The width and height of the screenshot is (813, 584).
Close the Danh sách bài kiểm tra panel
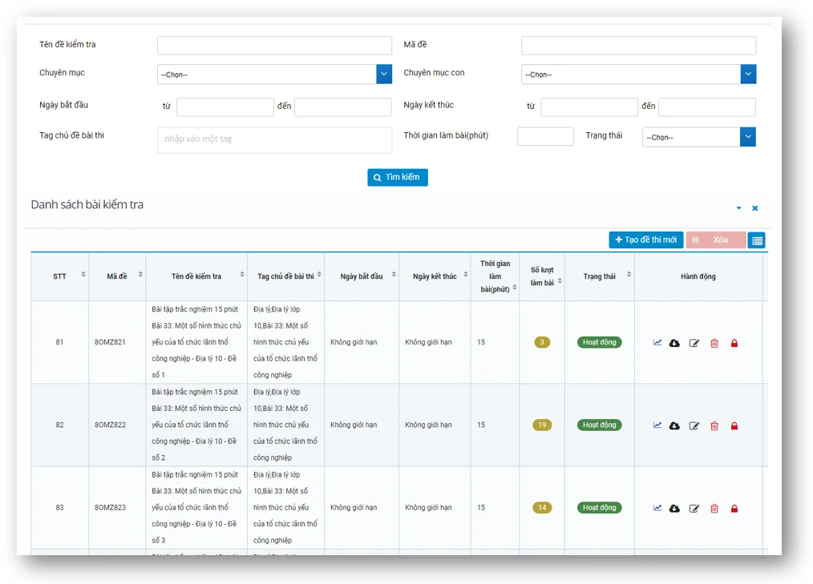coord(754,208)
